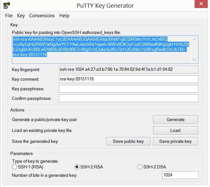210x187 pixels.
Task: Open the Conversions menu
Action: tap(42, 16)
